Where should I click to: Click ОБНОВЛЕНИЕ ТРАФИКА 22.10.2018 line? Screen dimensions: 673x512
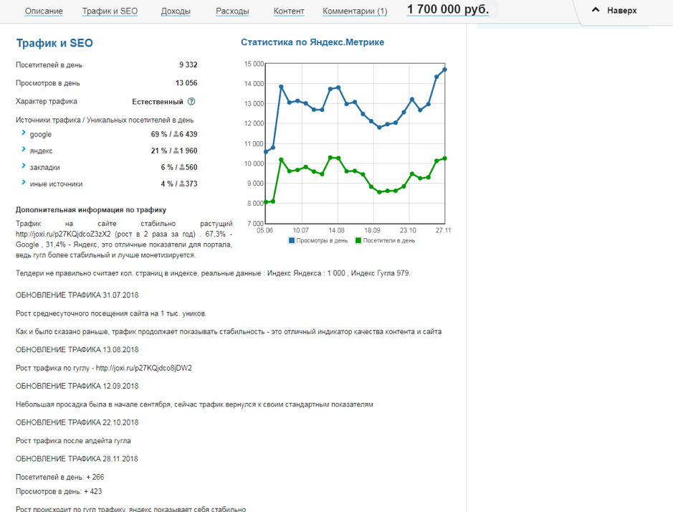click(77, 422)
